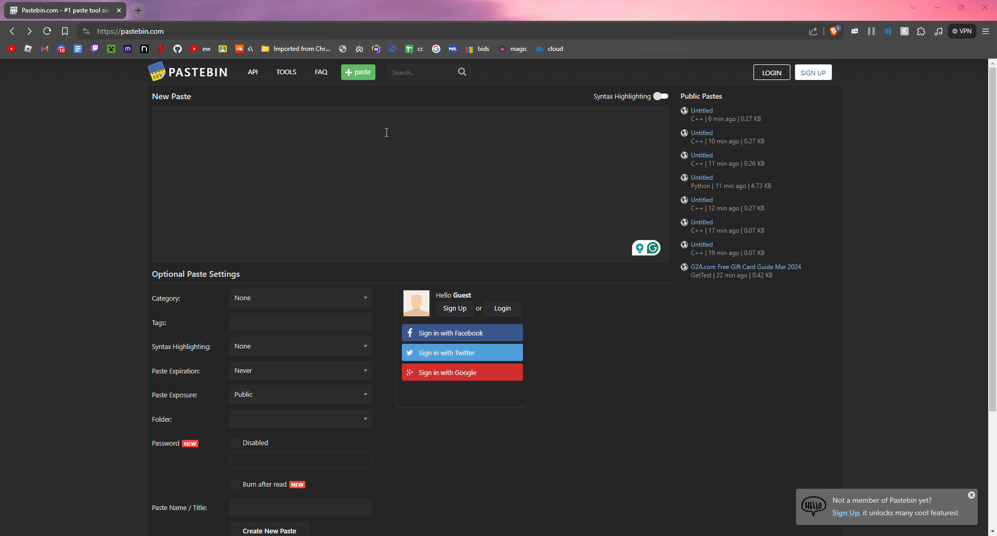Toggle the Syntax Highlighting switch
Screen dimensions: 997x536
(x=661, y=96)
